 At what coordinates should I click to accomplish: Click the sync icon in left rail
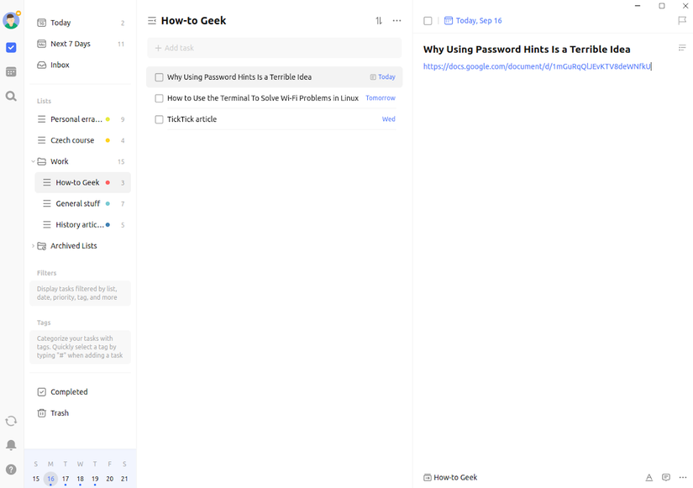pos(11,421)
